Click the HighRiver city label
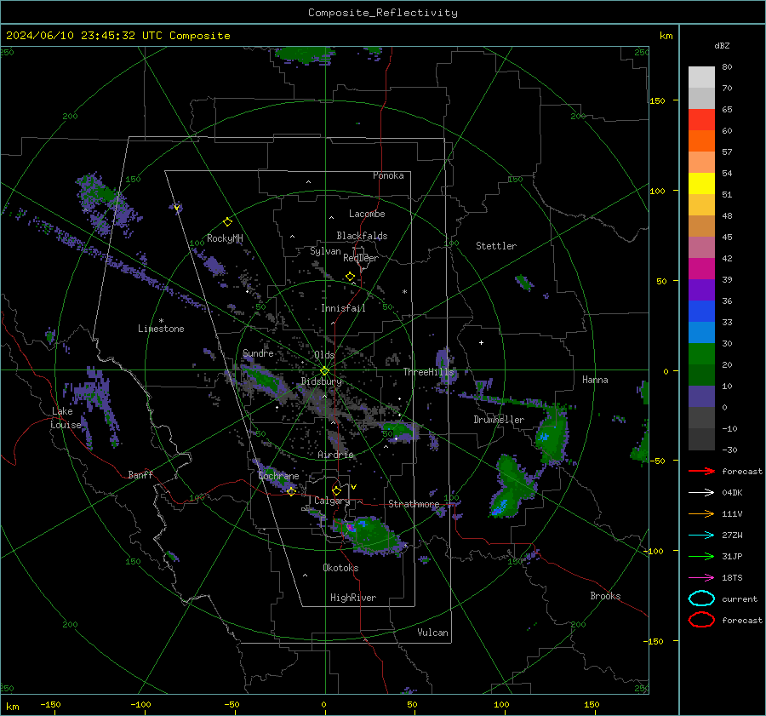The width and height of the screenshot is (766, 716). 353,598
